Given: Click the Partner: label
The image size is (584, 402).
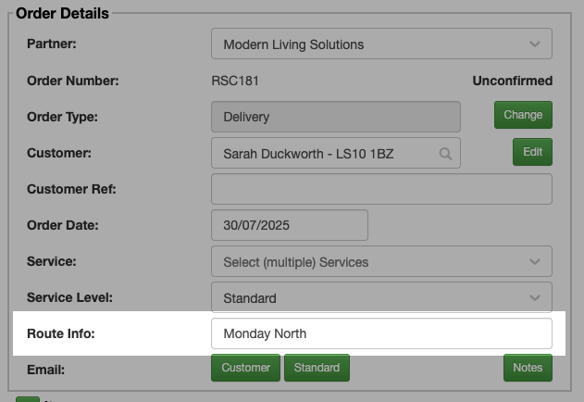Looking at the screenshot, I should [52, 44].
